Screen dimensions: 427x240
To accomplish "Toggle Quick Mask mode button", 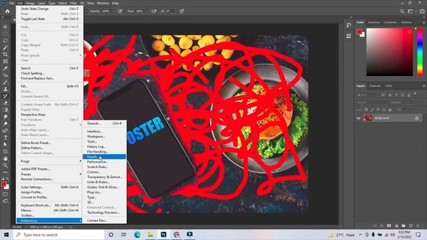I will click(x=5, y=194).
